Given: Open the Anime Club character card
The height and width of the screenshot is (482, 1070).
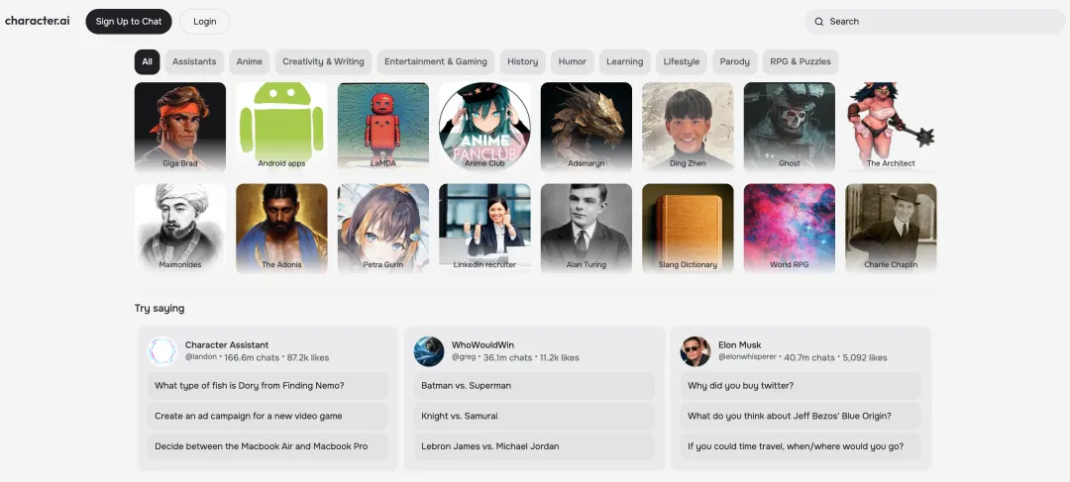Looking at the screenshot, I should pyautogui.click(x=484, y=127).
